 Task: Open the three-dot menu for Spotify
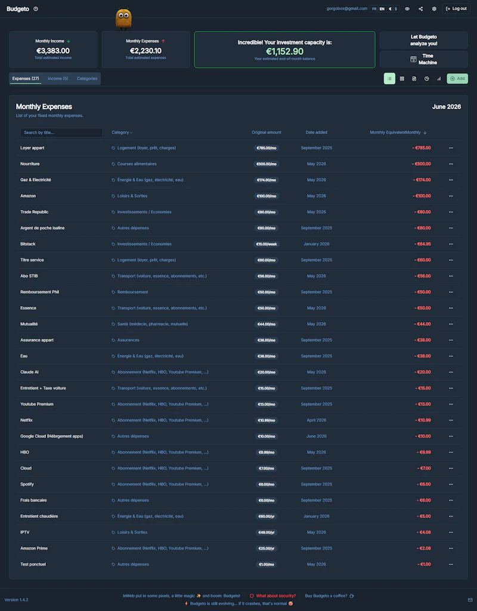tap(451, 485)
